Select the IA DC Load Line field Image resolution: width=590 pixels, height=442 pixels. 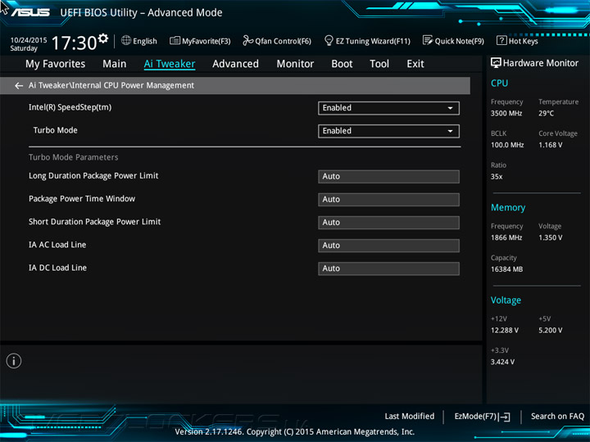(388, 268)
